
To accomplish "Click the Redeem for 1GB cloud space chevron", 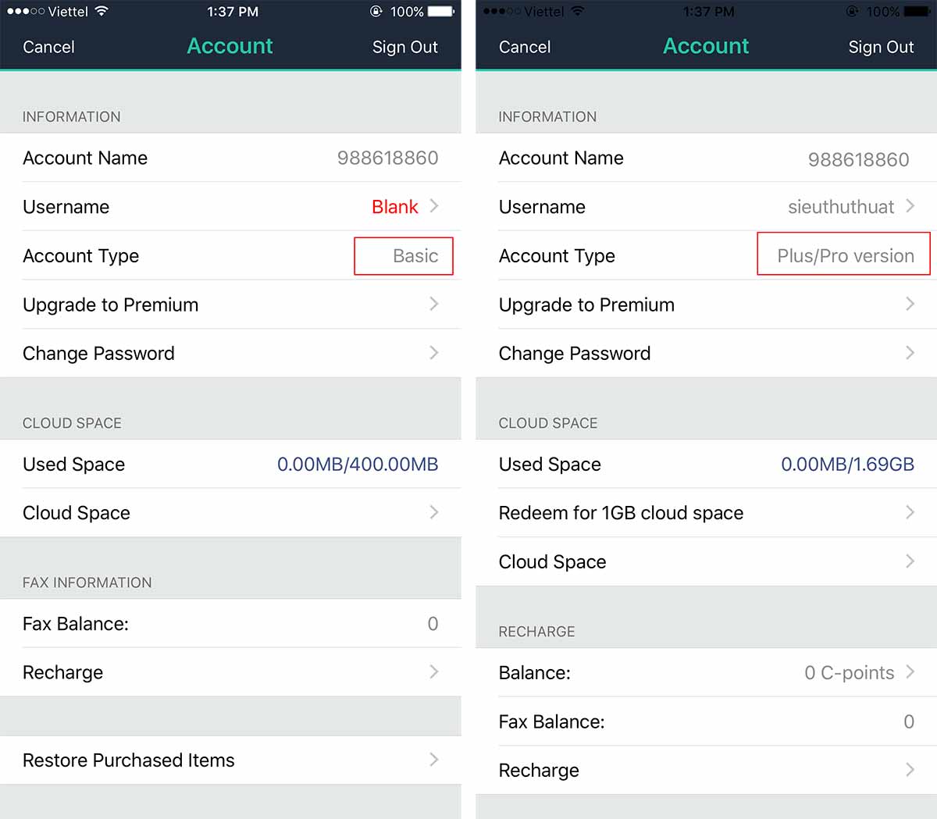I will coord(910,512).
